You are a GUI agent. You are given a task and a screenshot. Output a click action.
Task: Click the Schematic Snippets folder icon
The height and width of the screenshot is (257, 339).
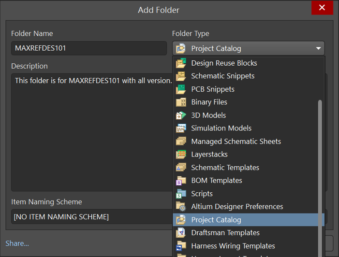[x=181, y=76]
